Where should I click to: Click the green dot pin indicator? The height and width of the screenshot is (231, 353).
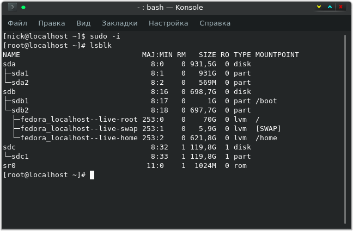tap(23, 8)
